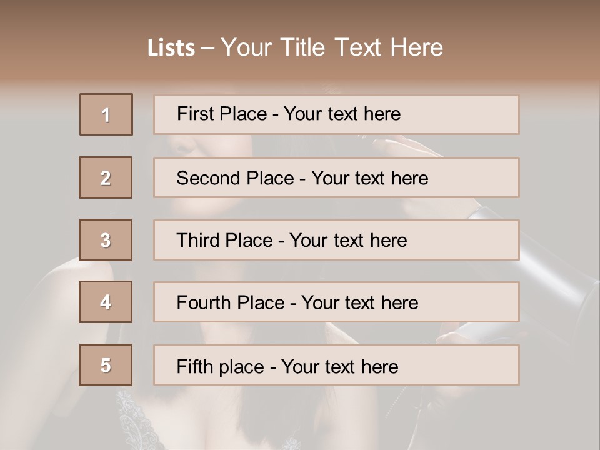This screenshot has width=600, height=450.
Task: Click the words 'Fourth Place'
Action: coord(231,303)
